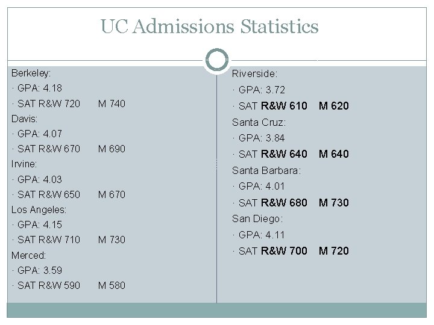Click San Diego SAT R&W 700 text
Screen dimensions: 434x325
[271, 251]
